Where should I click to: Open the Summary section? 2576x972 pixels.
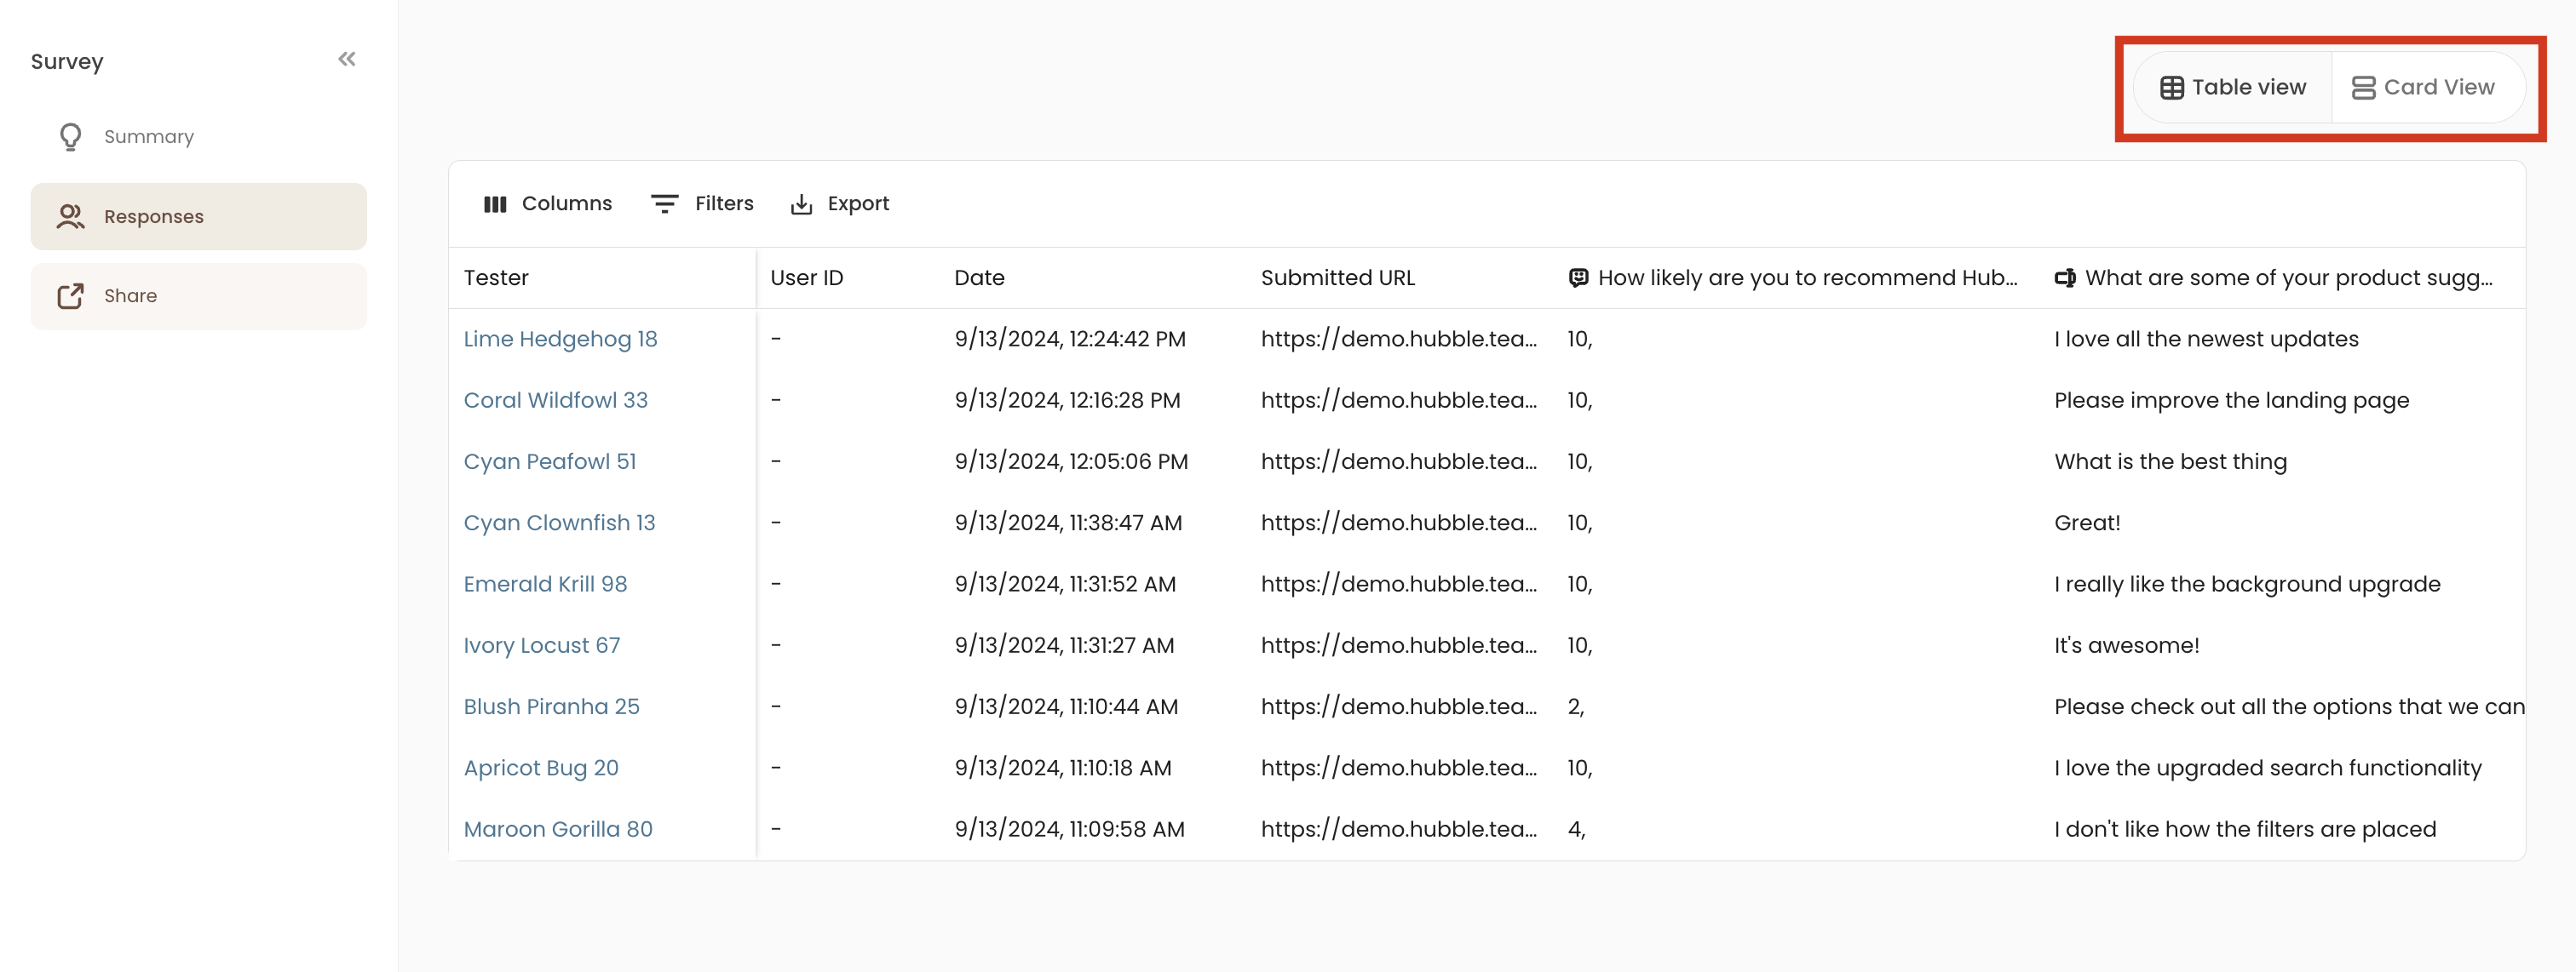(199, 137)
